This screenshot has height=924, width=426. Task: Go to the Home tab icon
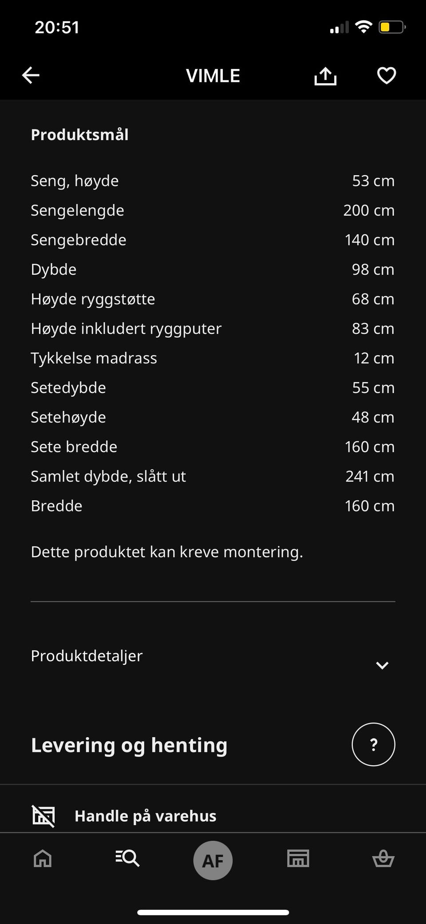pyautogui.click(x=43, y=859)
